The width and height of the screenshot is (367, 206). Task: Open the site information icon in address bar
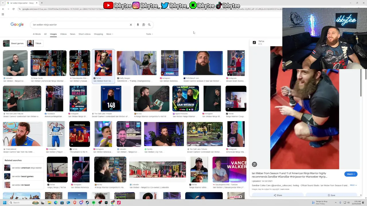tap(19, 9)
